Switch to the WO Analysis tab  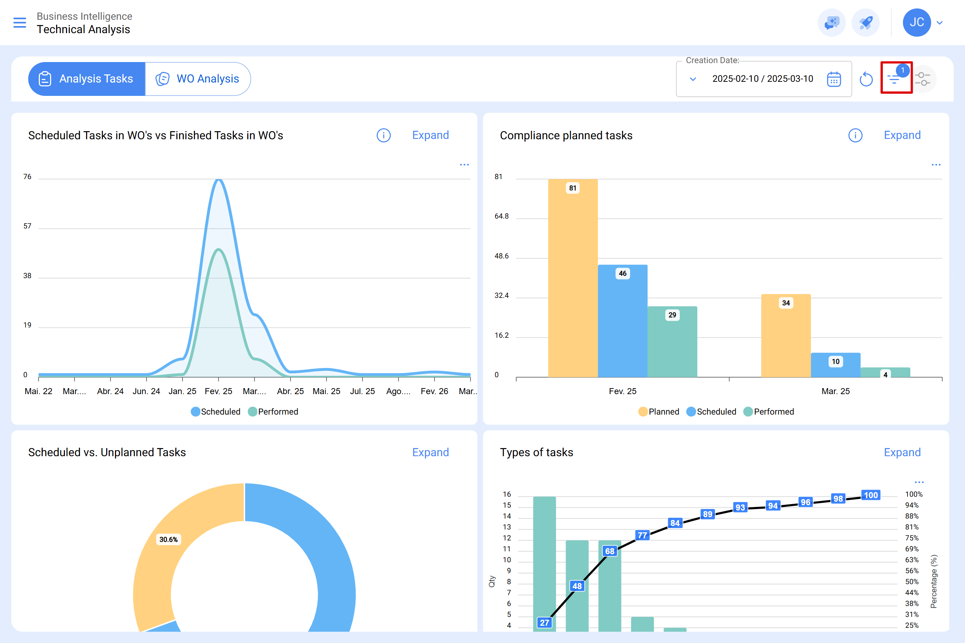[x=198, y=79]
